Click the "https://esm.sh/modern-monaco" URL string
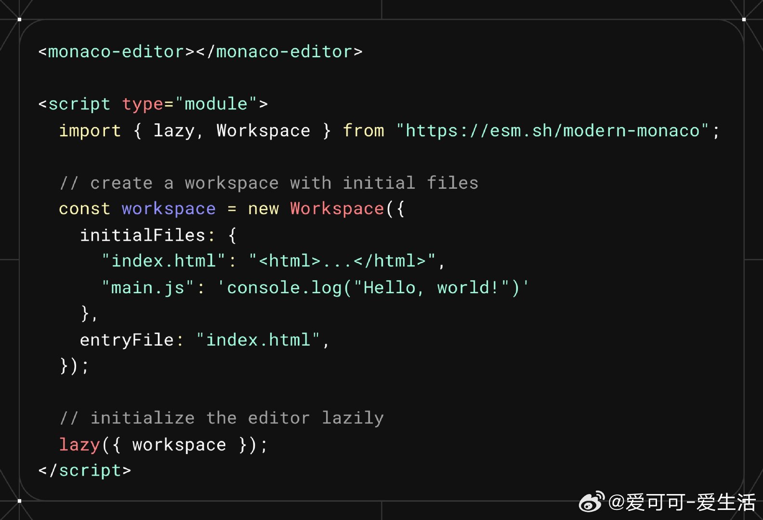 point(552,130)
